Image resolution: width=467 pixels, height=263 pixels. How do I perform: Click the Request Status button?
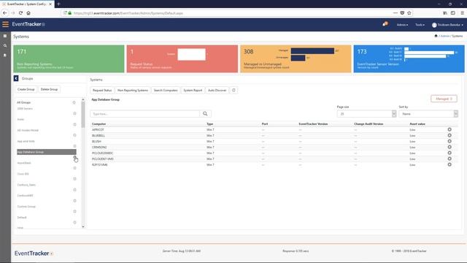102,90
